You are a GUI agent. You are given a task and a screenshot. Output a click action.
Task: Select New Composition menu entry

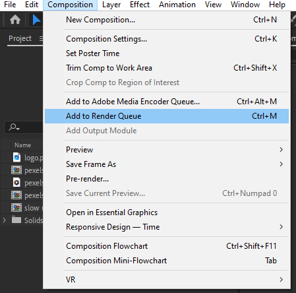(167, 20)
